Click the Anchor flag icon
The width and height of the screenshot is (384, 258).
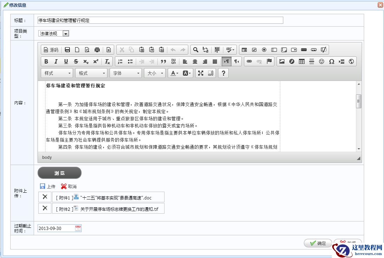(x=269, y=61)
